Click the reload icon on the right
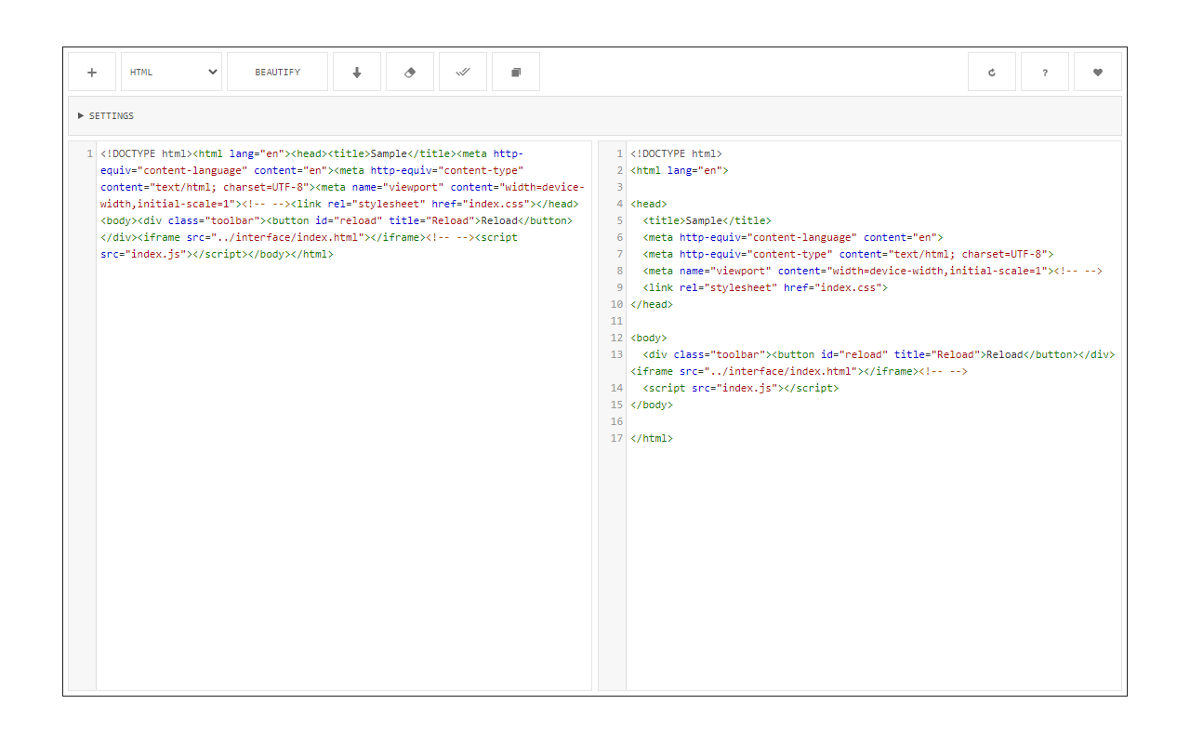The height and width of the screenshot is (744, 1190). (991, 72)
